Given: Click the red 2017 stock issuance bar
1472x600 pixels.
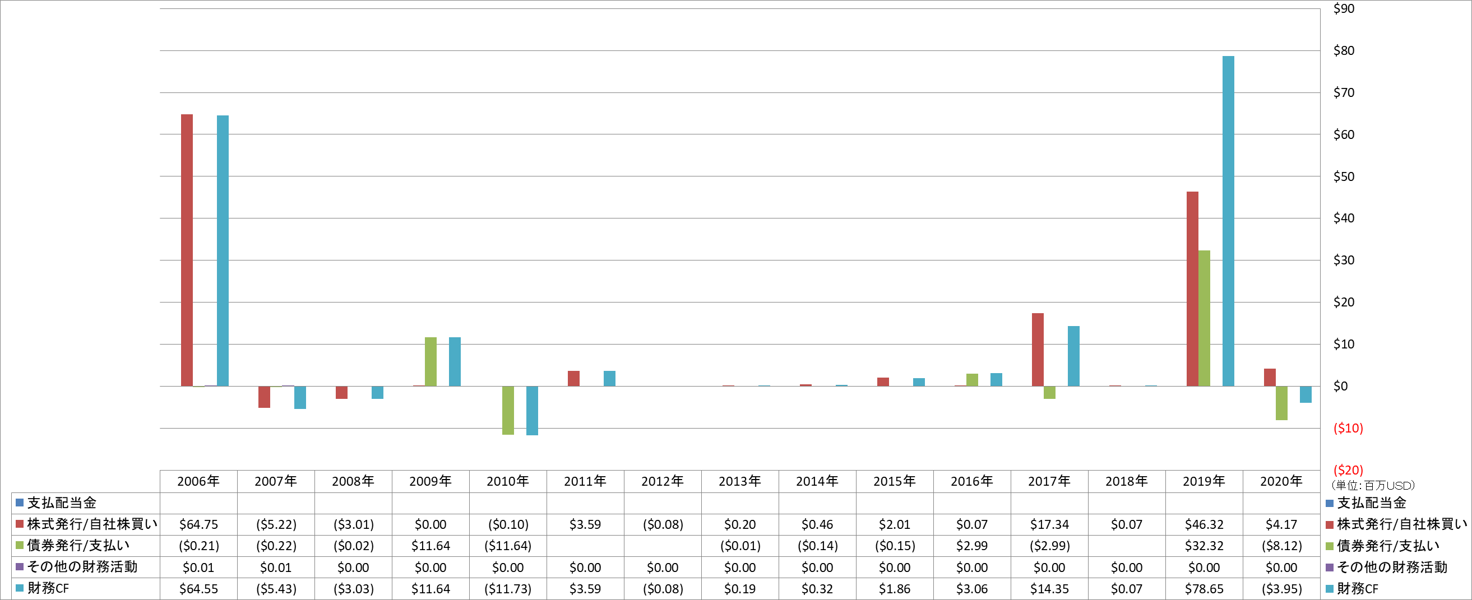Looking at the screenshot, I should pyautogui.click(x=1038, y=350).
